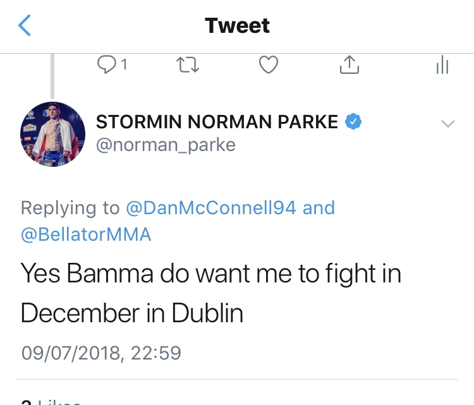474x405 pixels.
Task: Tap the tweet text about fighting in Dublin
Action: 210,294
